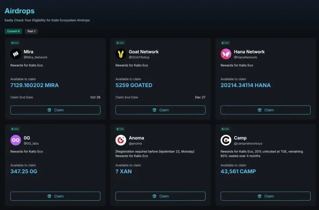Click the Camp vesting description text

click(262, 154)
